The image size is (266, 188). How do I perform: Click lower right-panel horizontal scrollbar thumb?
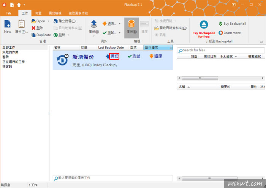pos(209,178)
